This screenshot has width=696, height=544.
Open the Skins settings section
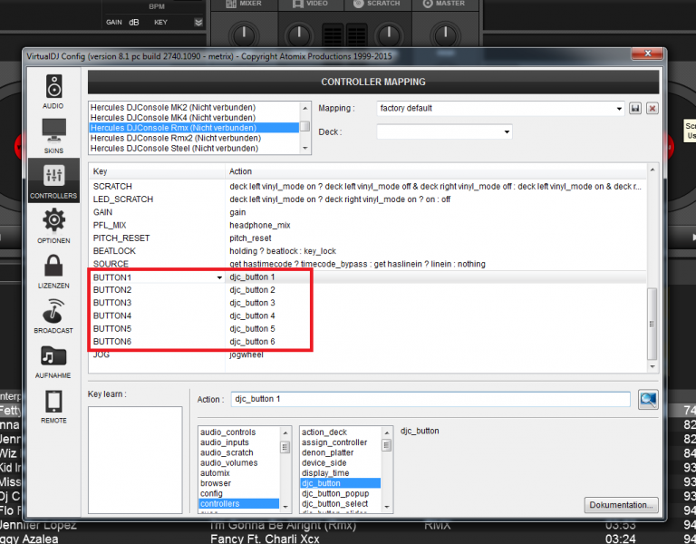pos(53,135)
